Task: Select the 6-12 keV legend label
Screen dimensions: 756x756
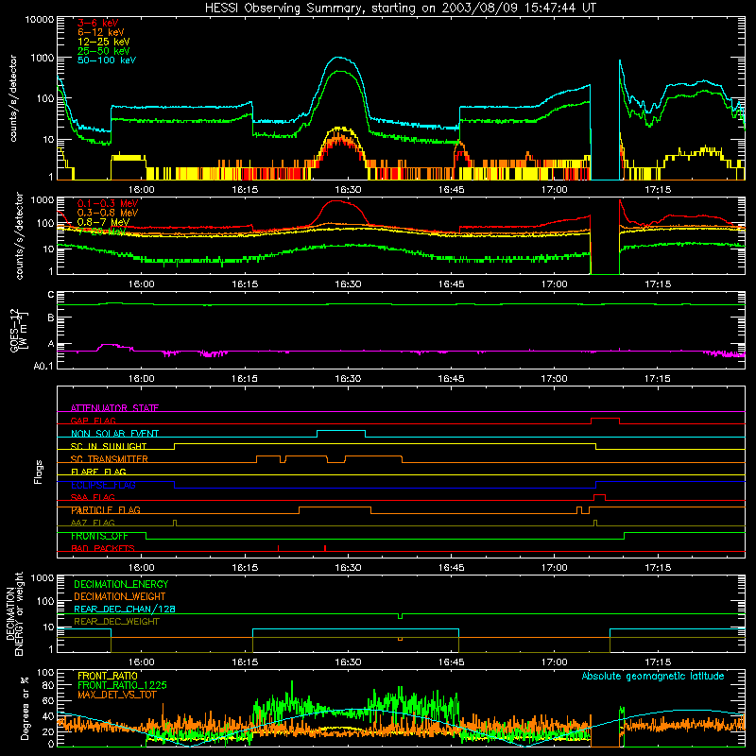Action: [101, 32]
